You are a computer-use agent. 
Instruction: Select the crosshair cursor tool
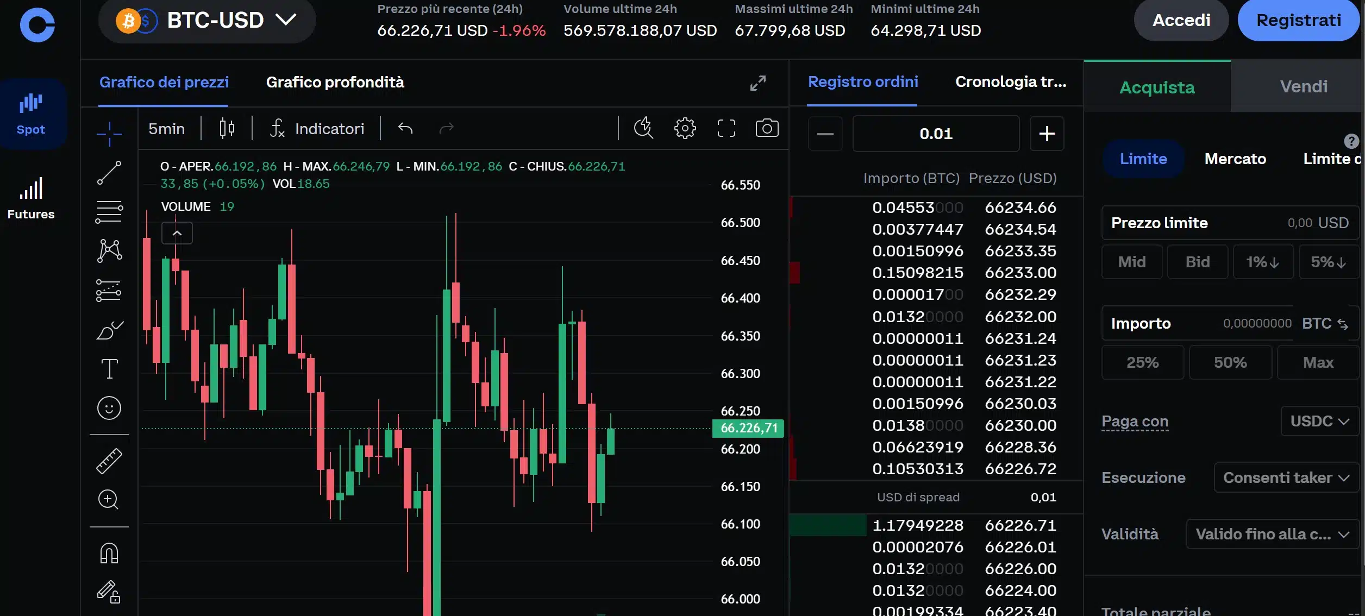[109, 134]
